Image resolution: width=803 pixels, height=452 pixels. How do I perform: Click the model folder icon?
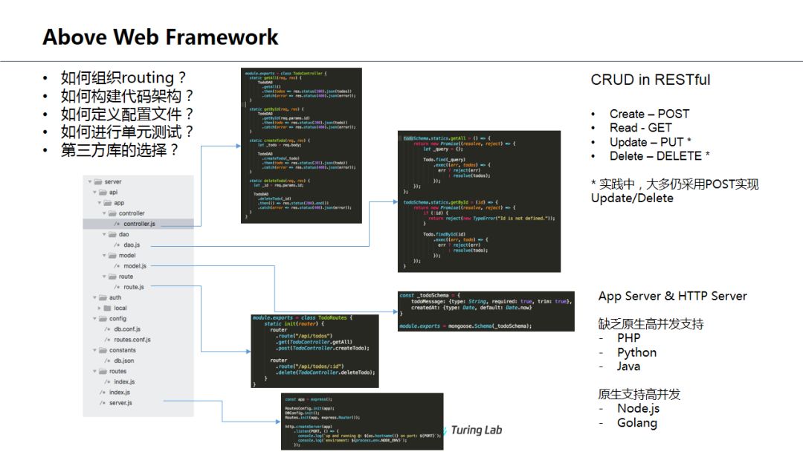click(112, 256)
